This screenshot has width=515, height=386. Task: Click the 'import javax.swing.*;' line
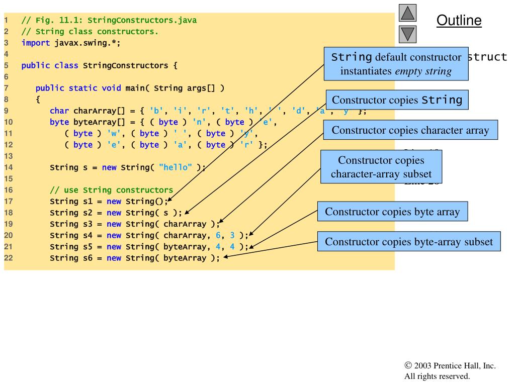71,43
